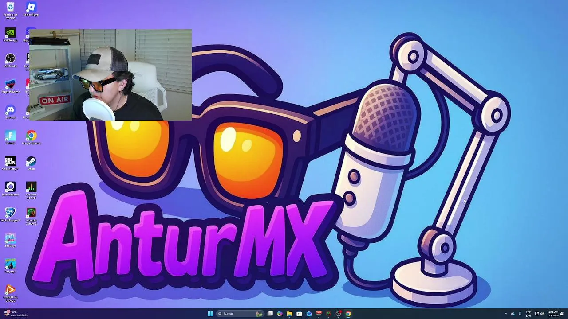Viewport: 568px width, 319px height.
Task: Show hidden system tray icons
Action: pos(506,314)
